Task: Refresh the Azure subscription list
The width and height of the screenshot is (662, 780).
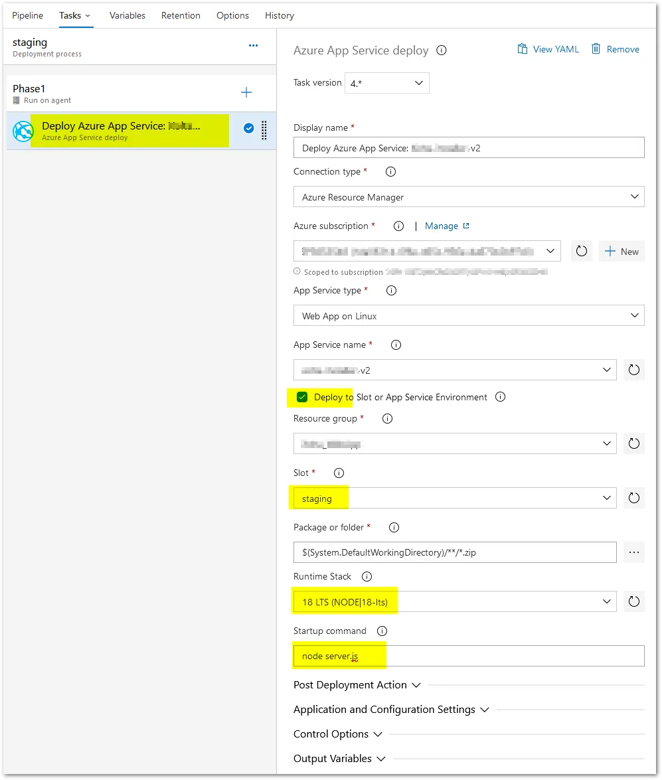Action: tap(582, 251)
